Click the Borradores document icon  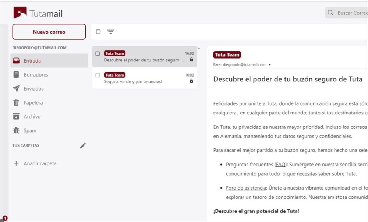click(x=16, y=75)
